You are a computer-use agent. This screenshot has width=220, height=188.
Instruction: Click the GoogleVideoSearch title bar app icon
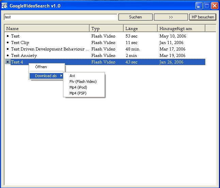[x=4, y=6]
